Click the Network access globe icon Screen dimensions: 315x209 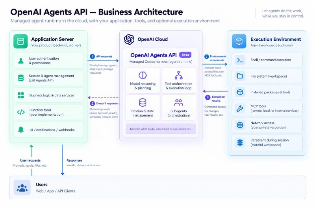(240, 125)
